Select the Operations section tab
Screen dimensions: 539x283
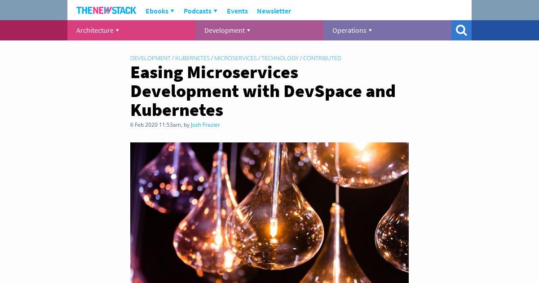(x=387, y=30)
